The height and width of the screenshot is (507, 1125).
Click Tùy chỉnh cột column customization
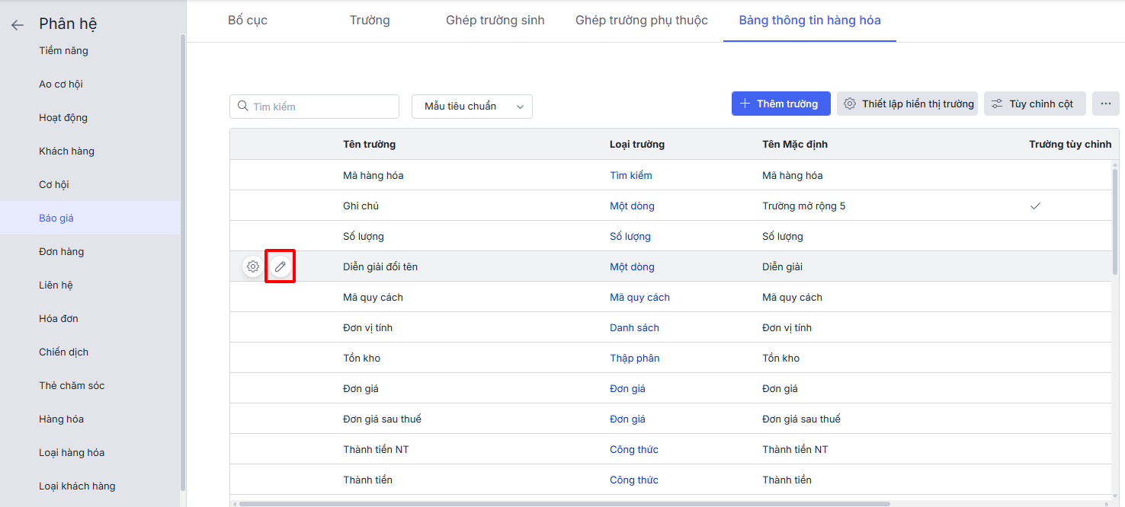click(x=1033, y=104)
